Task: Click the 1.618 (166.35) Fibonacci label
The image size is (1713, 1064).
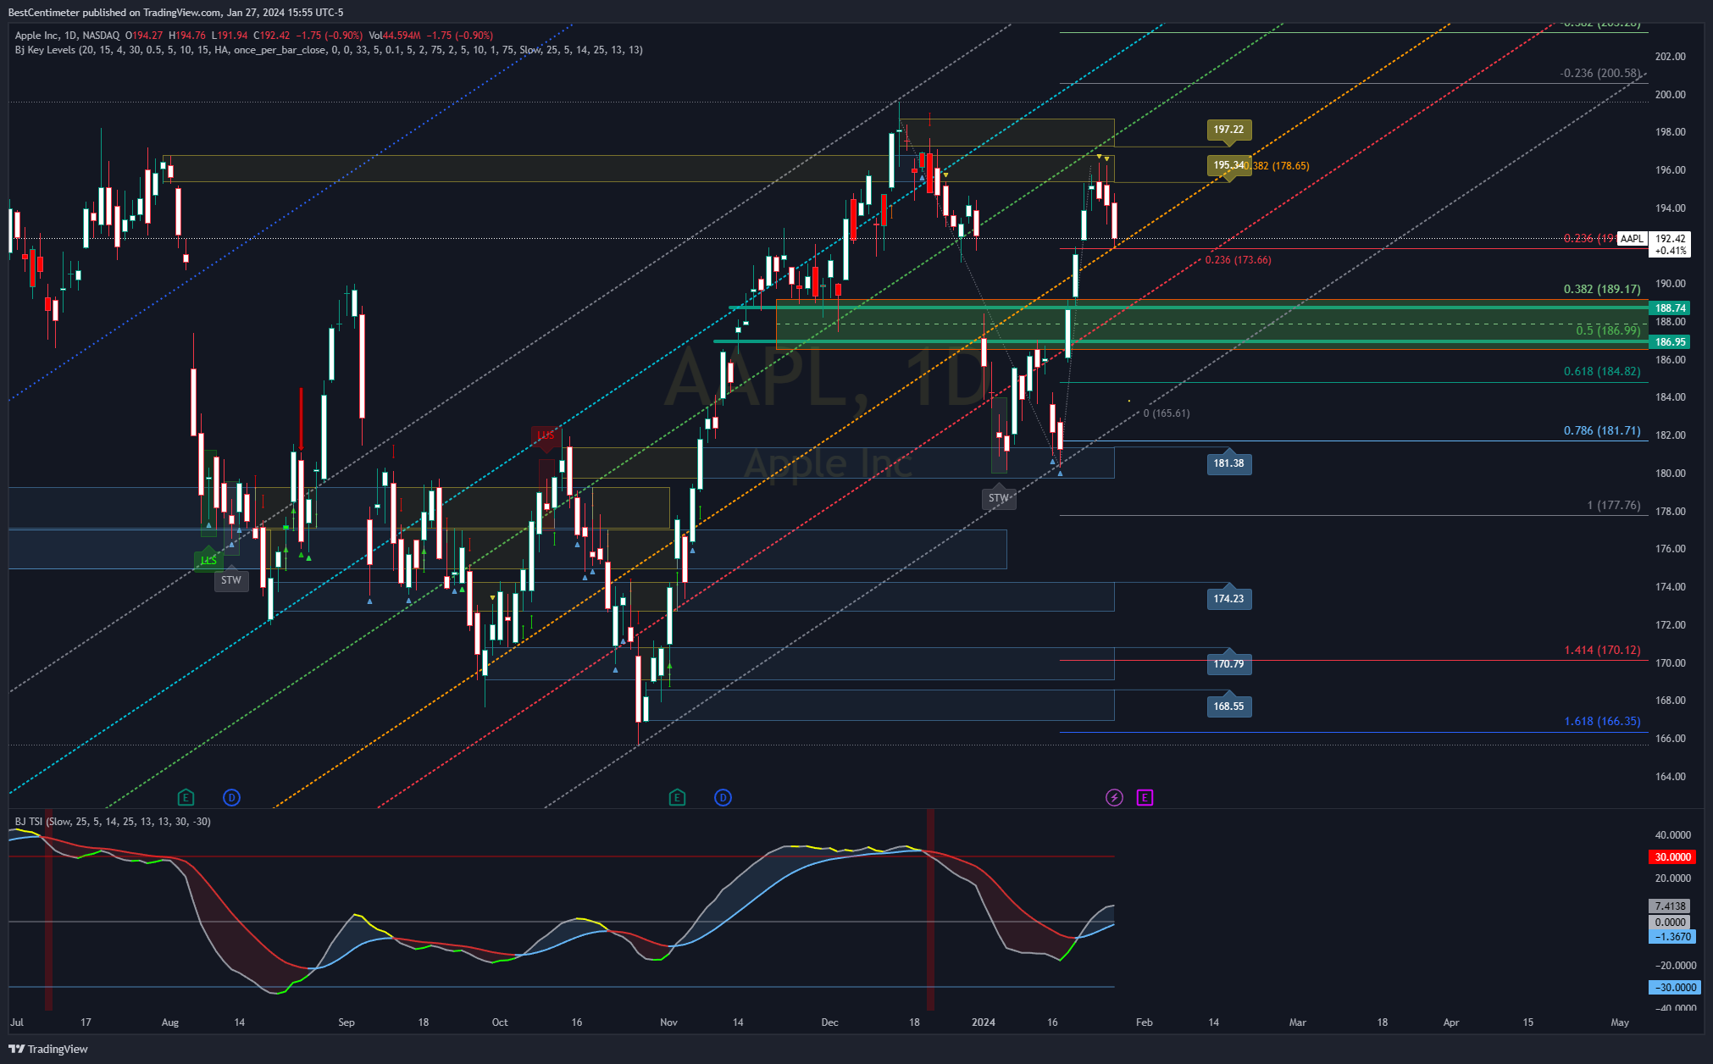Action: tap(1602, 721)
